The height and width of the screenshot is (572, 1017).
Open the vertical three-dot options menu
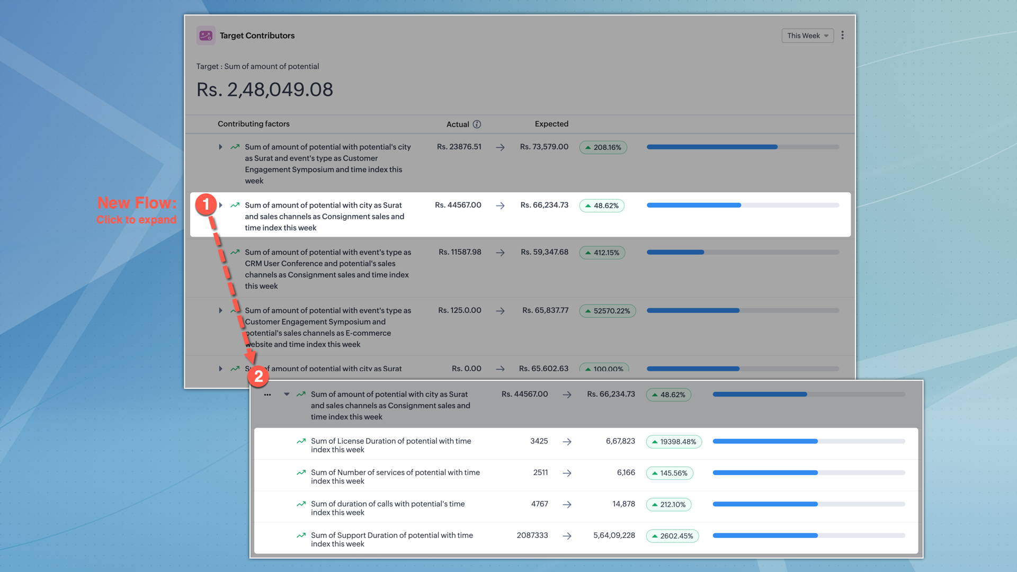click(842, 35)
